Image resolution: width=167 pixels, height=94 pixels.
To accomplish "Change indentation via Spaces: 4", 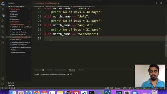I will [118, 88].
